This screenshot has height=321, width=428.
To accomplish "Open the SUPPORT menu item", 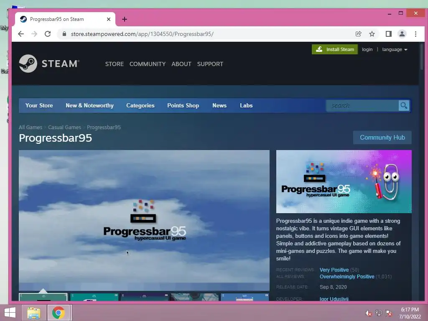I will click(x=210, y=64).
